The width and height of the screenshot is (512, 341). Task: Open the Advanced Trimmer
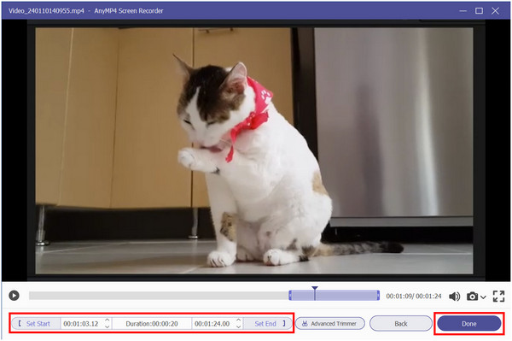329,324
